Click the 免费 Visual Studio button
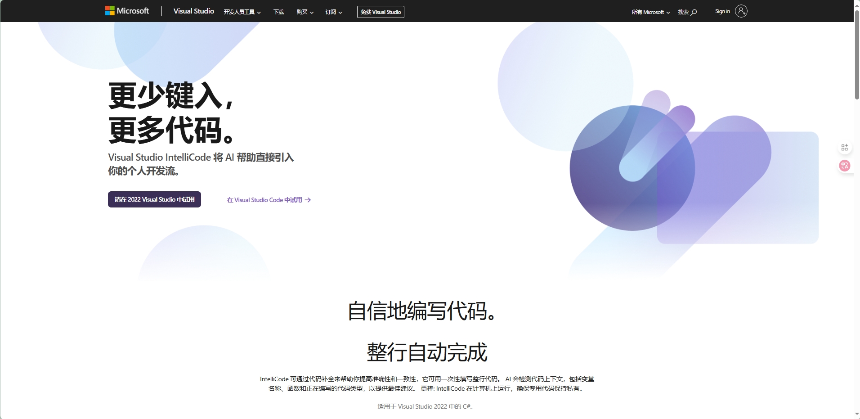 (381, 12)
